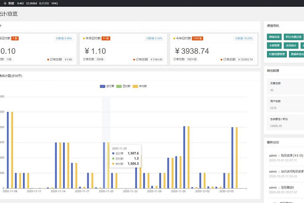The width and height of the screenshot is (304, 203).
Task: Open the admin 站内货币购买资源 activity entry
Action: (286, 174)
